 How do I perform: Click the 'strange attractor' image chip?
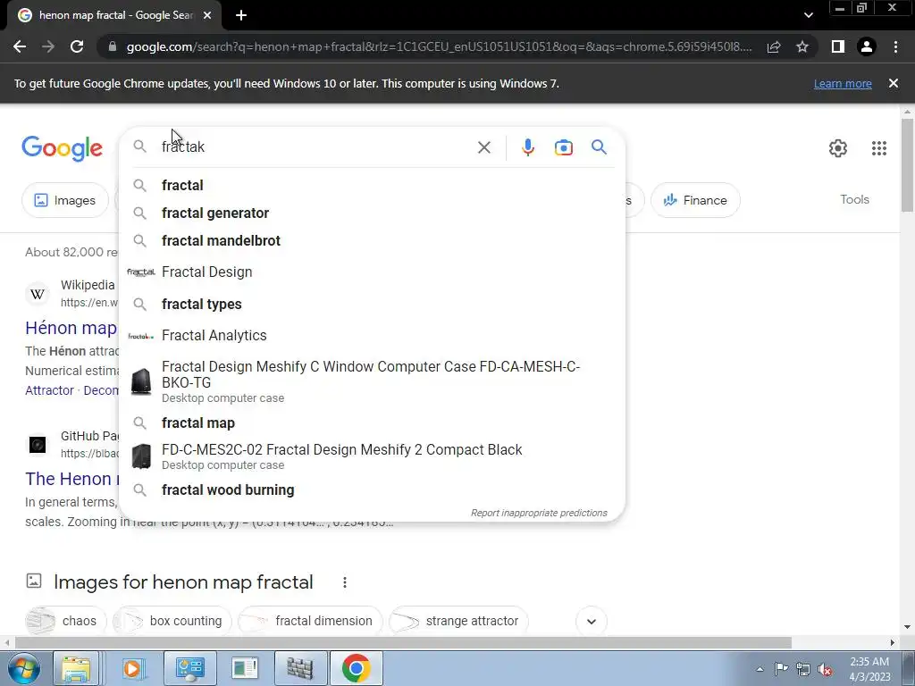point(458,621)
